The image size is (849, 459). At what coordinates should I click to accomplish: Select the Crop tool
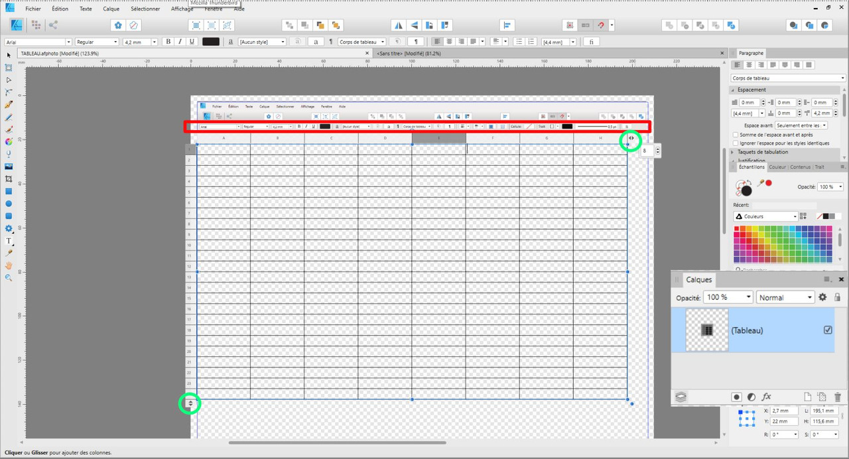(x=9, y=179)
